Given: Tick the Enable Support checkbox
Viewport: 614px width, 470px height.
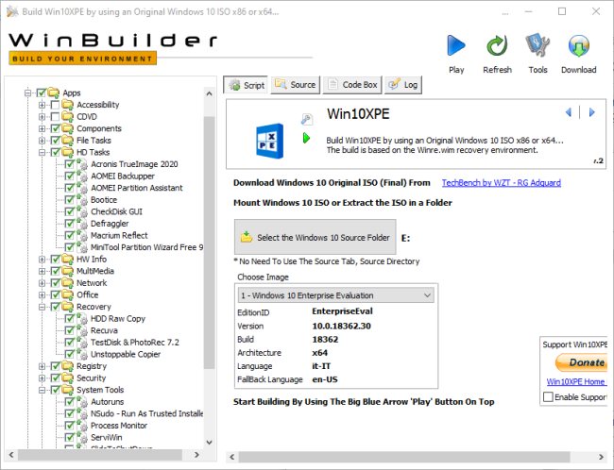Looking at the screenshot, I should (x=548, y=396).
